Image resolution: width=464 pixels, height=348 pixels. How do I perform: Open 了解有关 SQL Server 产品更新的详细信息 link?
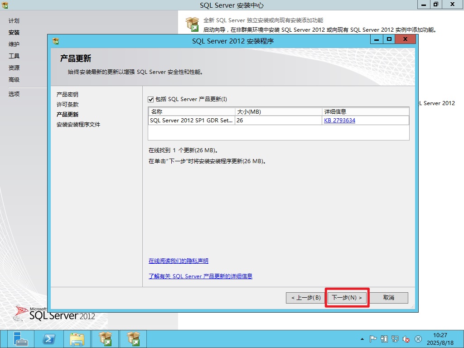(x=200, y=276)
